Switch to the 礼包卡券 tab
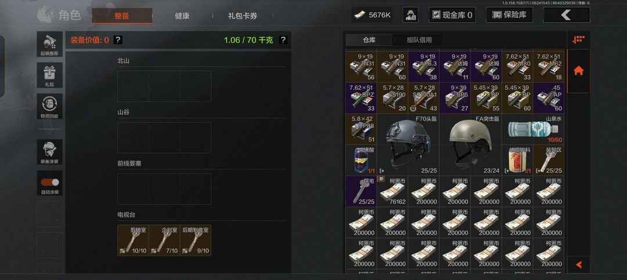The width and height of the screenshot is (627, 280). (x=242, y=16)
